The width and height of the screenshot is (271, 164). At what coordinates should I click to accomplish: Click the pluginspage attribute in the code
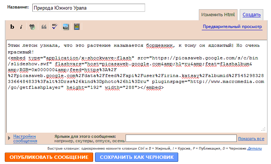(x=168, y=82)
